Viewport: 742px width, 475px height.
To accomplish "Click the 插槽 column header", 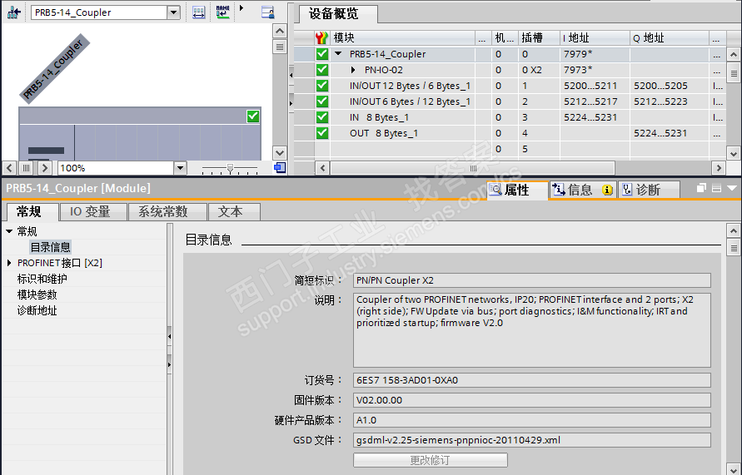I will (x=539, y=37).
